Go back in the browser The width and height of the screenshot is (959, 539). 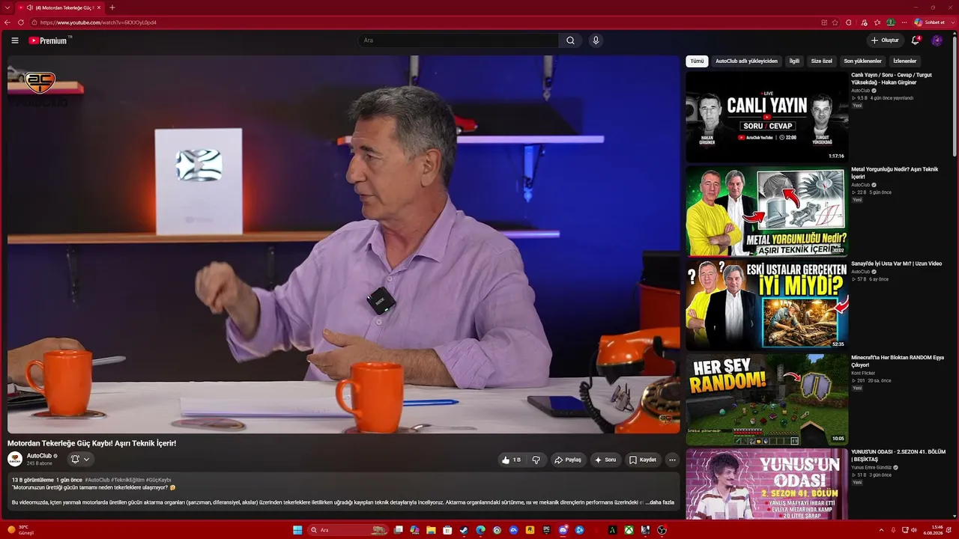point(7,22)
